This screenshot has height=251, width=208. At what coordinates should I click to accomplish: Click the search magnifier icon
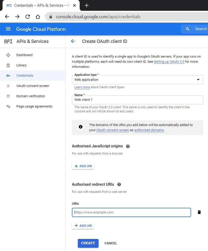pos(188,29)
